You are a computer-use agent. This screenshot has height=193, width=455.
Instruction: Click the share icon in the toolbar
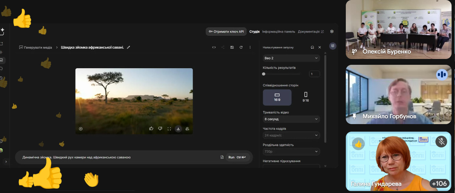[223, 47]
